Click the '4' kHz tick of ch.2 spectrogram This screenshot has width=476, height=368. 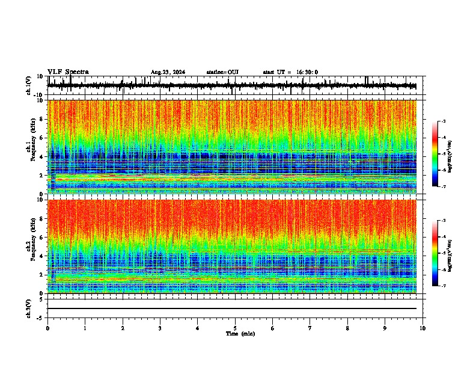[x=42, y=256]
